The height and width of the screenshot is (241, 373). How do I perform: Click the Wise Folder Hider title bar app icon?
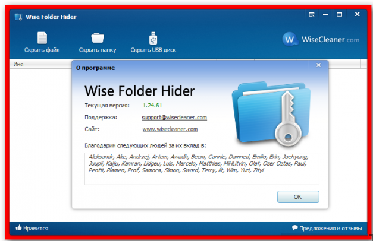point(18,17)
